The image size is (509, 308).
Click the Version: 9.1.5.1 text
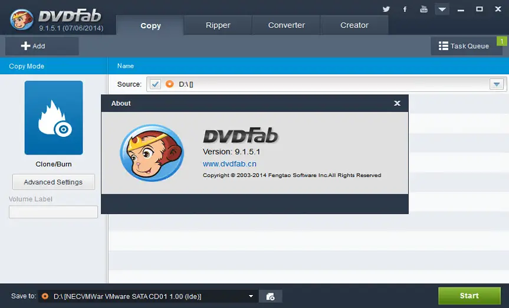click(231, 152)
